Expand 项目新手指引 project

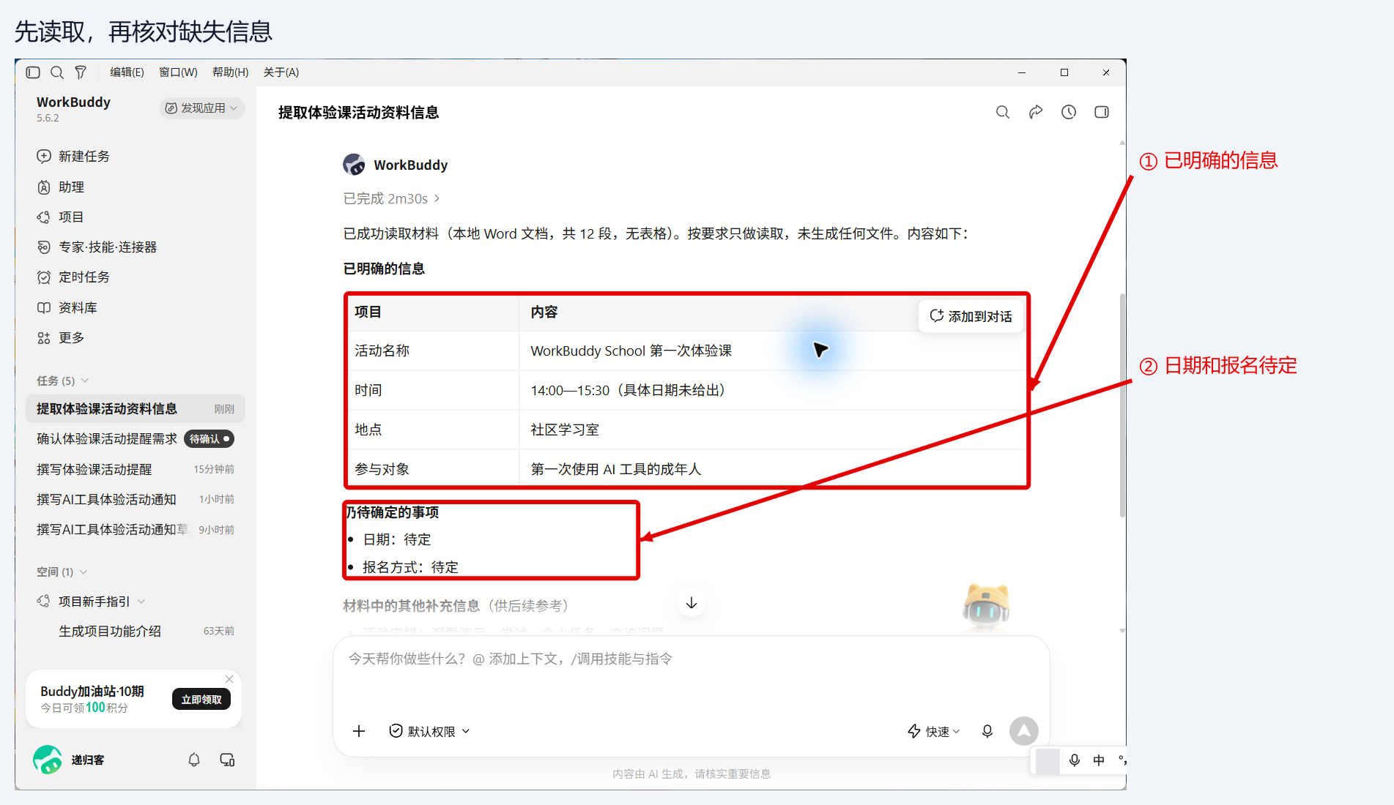coord(92,601)
